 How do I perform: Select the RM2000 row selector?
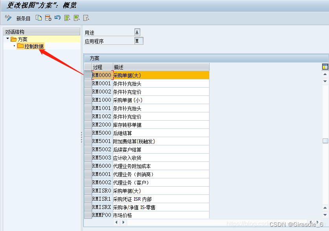[88, 125]
